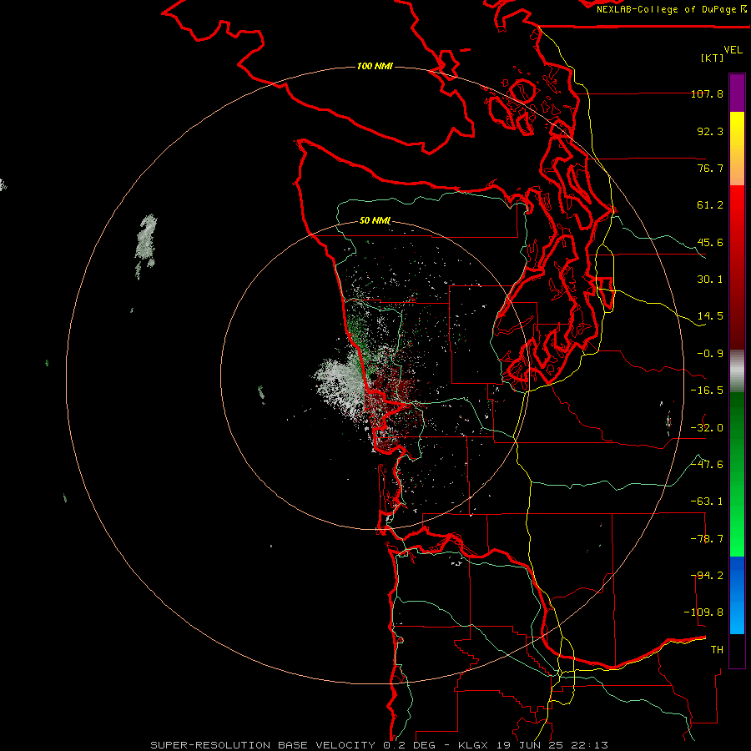This screenshot has width=751, height=751.
Task: Select the -109.8 velocity scale value
Action: tap(703, 612)
